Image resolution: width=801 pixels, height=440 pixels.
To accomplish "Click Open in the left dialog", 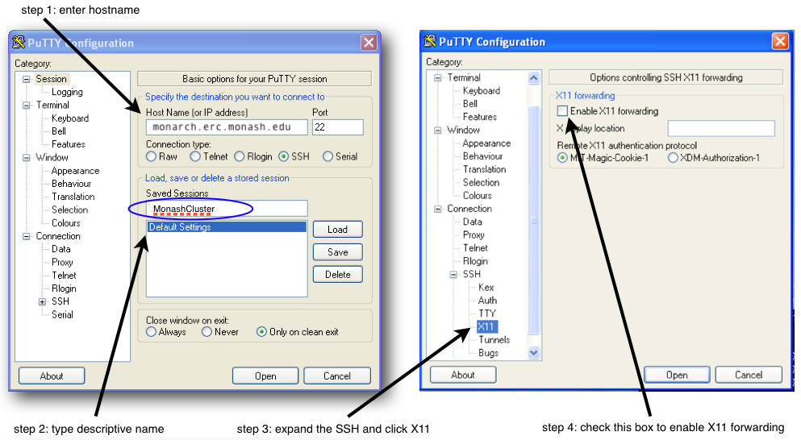I will [x=265, y=376].
